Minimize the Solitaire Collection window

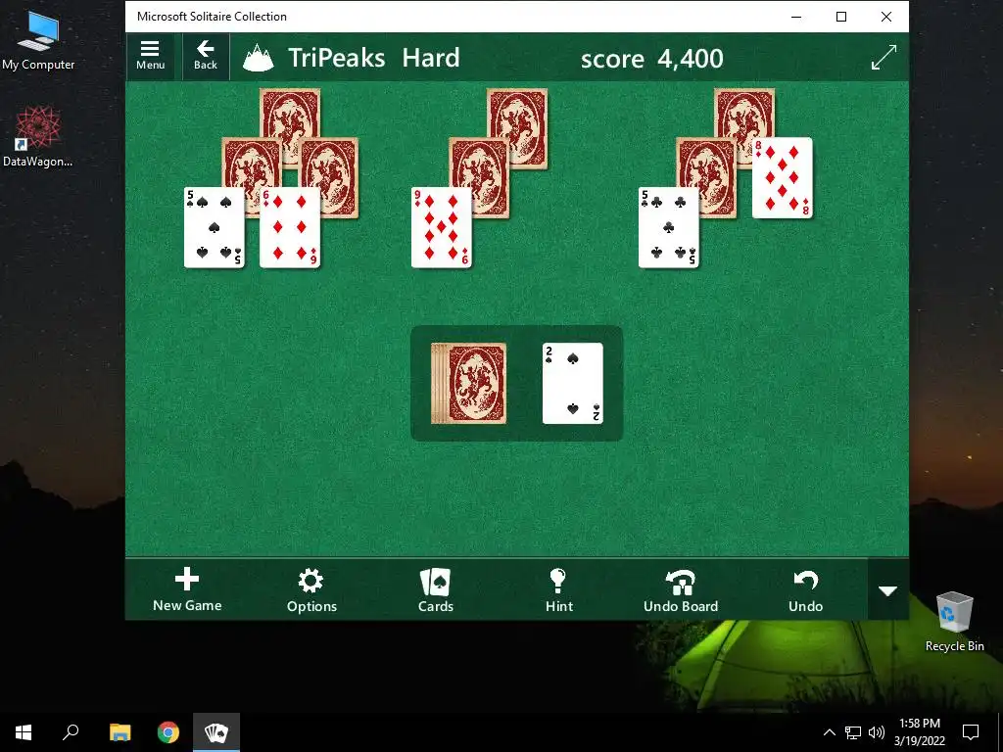(x=796, y=17)
